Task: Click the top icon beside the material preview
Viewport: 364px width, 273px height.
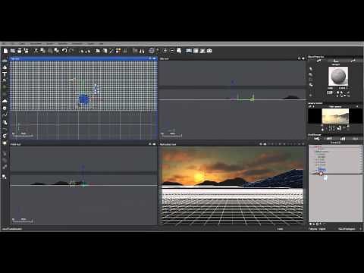Action: click(311, 69)
